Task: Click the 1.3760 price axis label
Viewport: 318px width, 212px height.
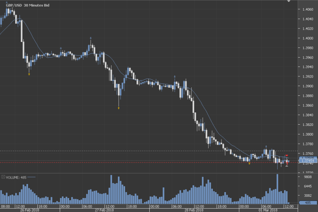Action: coord(308,153)
